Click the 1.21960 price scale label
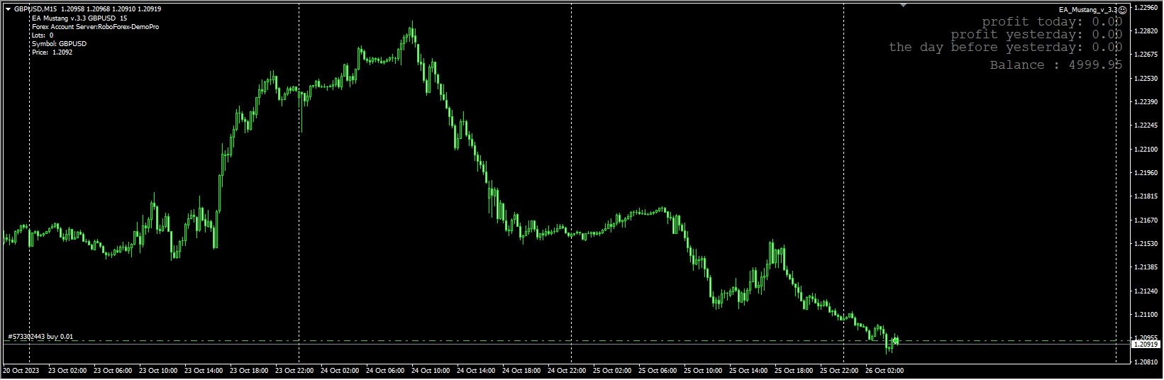The height and width of the screenshot is (380, 1164). (x=1146, y=173)
